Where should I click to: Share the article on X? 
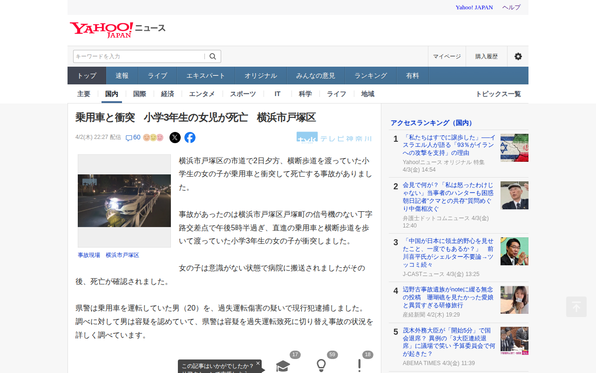(175, 138)
